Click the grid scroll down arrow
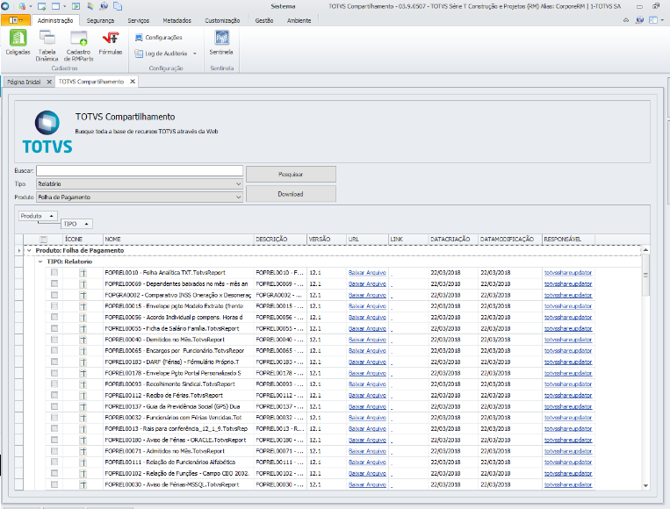The width and height of the screenshot is (670, 509). point(645,485)
